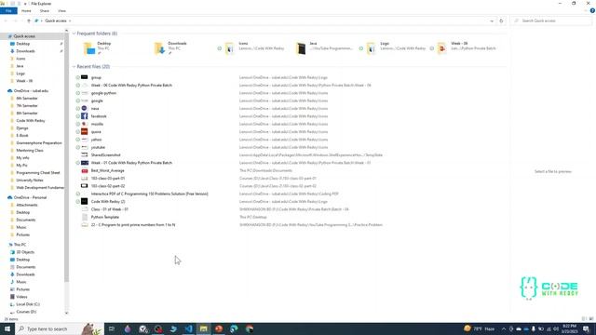
Task: Switch to the Share ribbon tab
Action: click(x=45, y=10)
